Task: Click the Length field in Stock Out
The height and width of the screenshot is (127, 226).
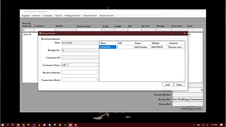Action: click(x=121, y=30)
